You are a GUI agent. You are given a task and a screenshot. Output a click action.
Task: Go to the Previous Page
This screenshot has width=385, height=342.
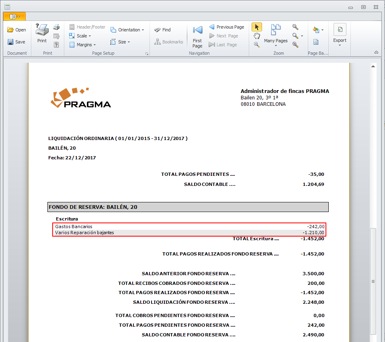[226, 27]
